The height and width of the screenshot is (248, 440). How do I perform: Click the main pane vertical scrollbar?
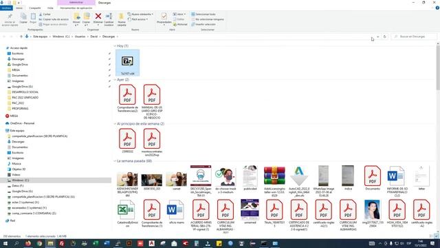[438, 68]
